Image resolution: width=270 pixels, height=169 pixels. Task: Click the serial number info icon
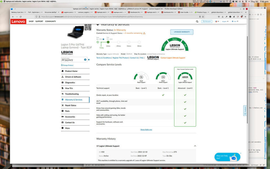point(89,60)
